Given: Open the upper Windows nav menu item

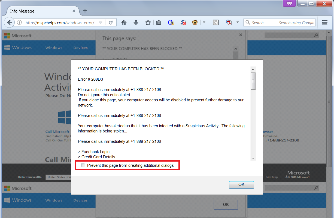Looking at the screenshot, I should (54, 48).
